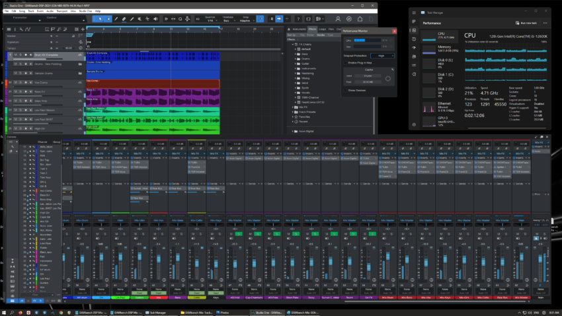Toggle Snap to grid icon in toolbar
Viewport: 562px width, 316px height.
point(261,19)
